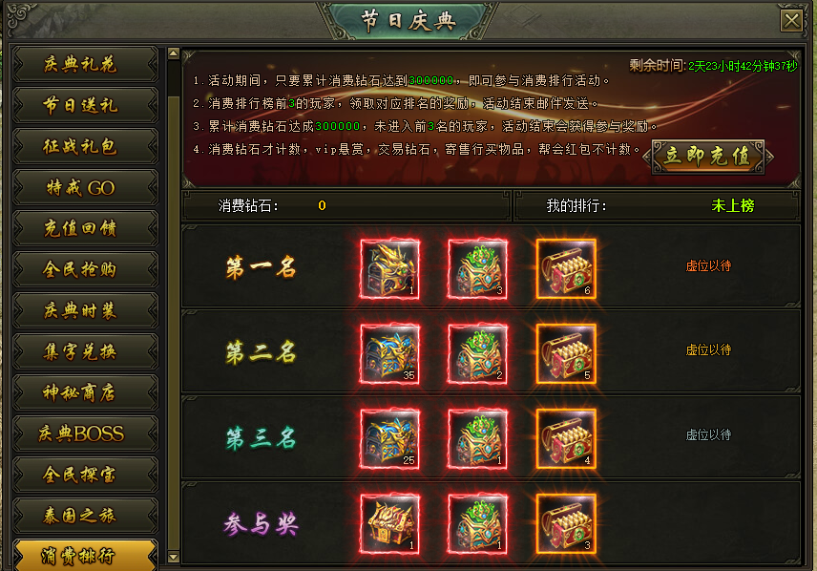Click first place golden dragon chest reward
The height and width of the screenshot is (571, 817).
pyautogui.click(x=389, y=269)
